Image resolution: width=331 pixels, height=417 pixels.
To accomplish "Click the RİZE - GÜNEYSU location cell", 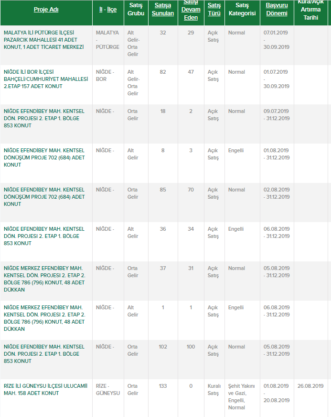I will click(107, 389).
